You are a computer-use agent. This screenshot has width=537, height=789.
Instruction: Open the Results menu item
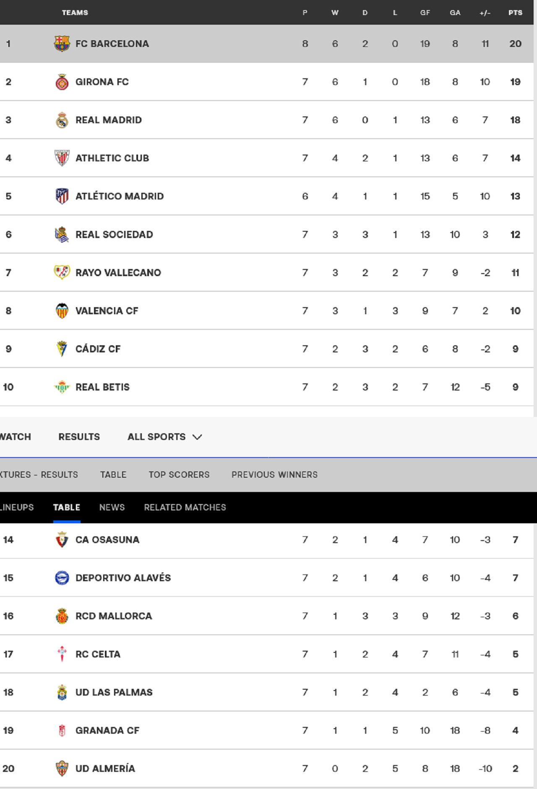(79, 437)
